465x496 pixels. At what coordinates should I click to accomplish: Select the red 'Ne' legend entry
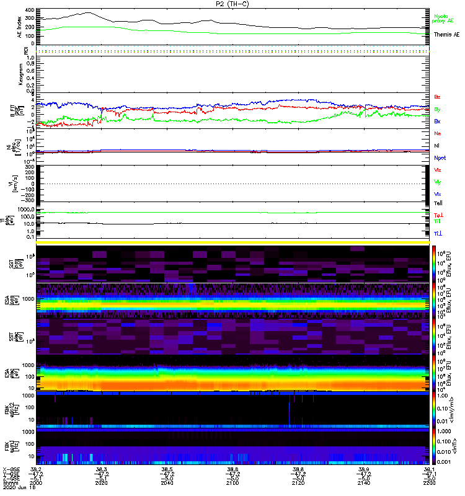(438, 133)
